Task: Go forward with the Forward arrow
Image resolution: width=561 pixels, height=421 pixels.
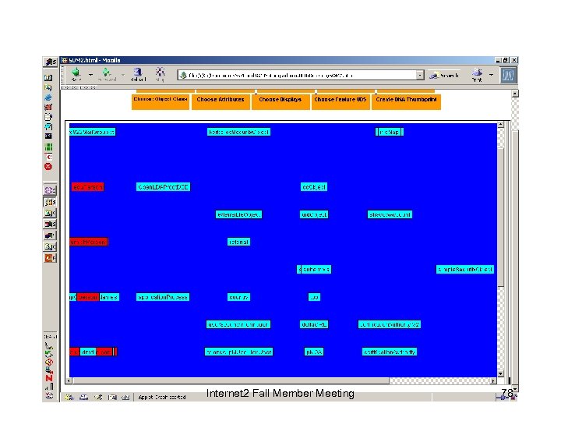Action: (x=107, y=75)
